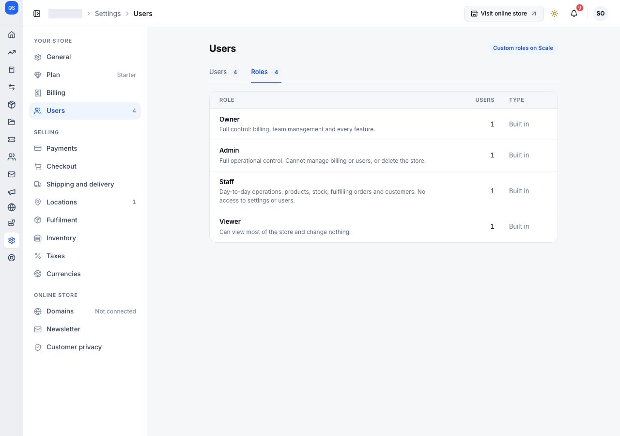
Task: Open Taxes settings
Action: click(85, 256)
